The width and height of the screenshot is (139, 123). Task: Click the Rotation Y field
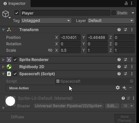tap(97, 44)
